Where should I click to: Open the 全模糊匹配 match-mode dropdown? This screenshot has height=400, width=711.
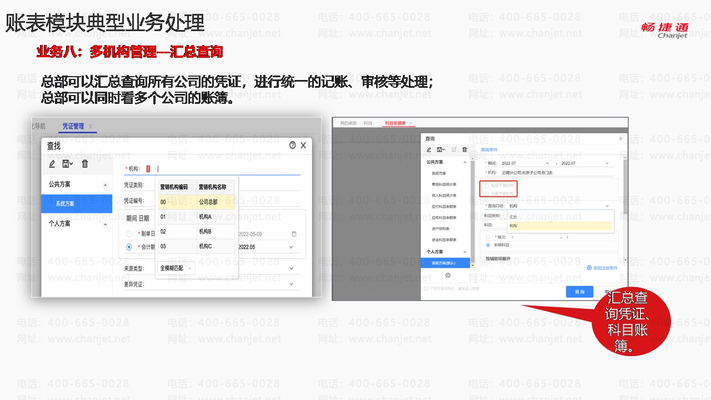pyautogui.click(x=177, y=268)
